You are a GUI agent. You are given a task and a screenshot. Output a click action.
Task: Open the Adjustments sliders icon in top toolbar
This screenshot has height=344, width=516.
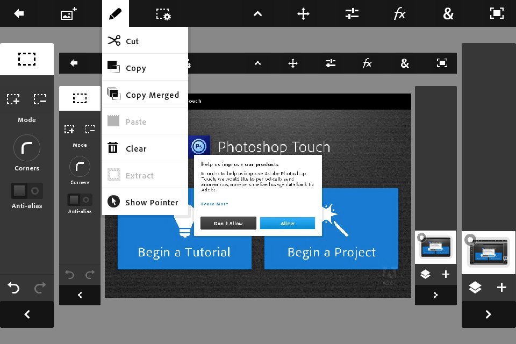click(352, 14)
